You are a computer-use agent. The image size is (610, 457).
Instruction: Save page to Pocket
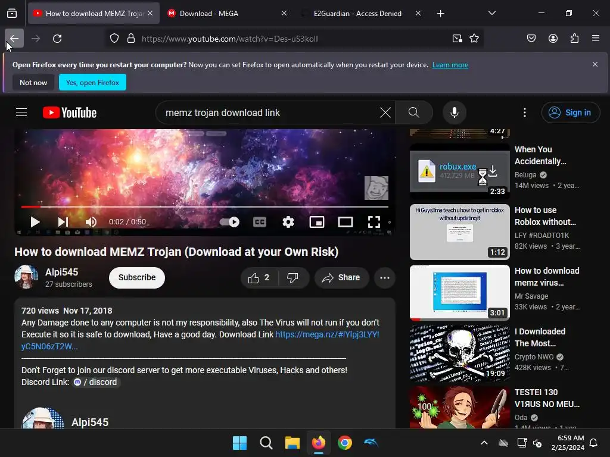pos(531,39)
